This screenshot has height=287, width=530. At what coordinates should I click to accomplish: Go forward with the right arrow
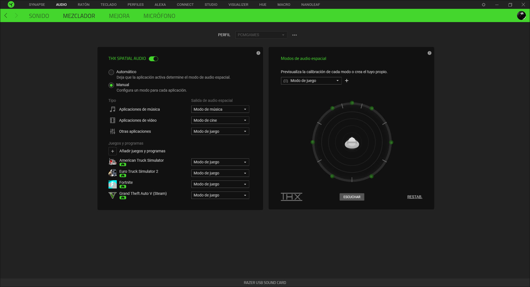pyautogui.click(x=16, y=15)
